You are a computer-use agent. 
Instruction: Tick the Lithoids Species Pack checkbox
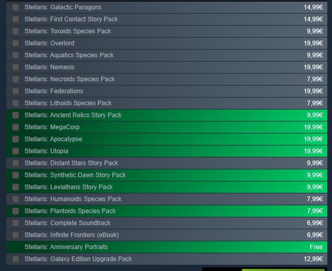pos(16,103)
